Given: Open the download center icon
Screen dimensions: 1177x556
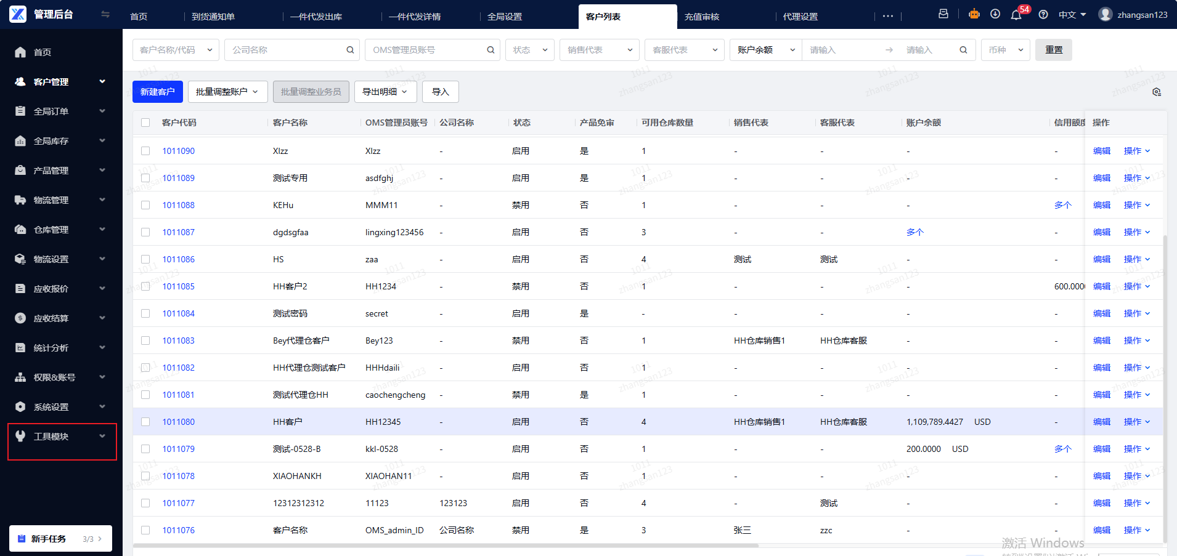Looking at the screenshot, I should pyautogui.click(x=995, y=14).
